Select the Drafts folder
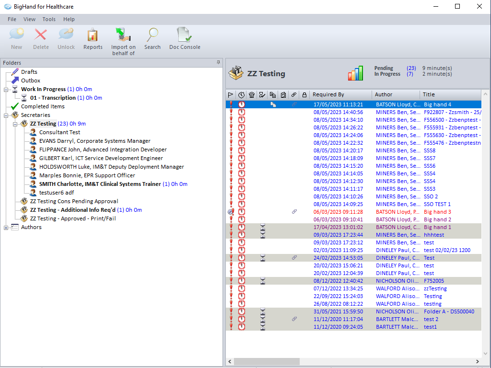The height and width of the screenshot is (368, 491). [x=29, y=72]
